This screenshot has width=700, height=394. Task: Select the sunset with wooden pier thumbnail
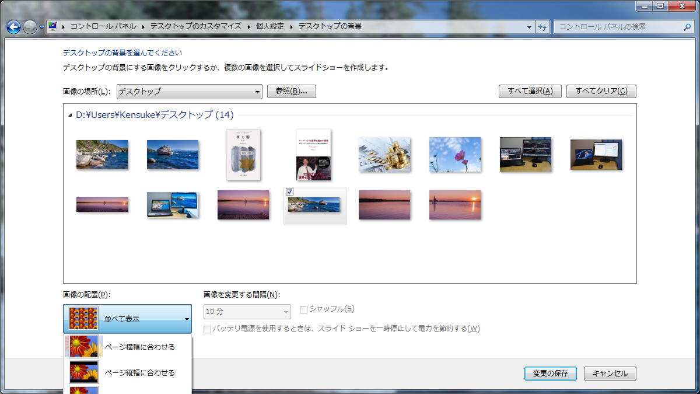[243, 205]
